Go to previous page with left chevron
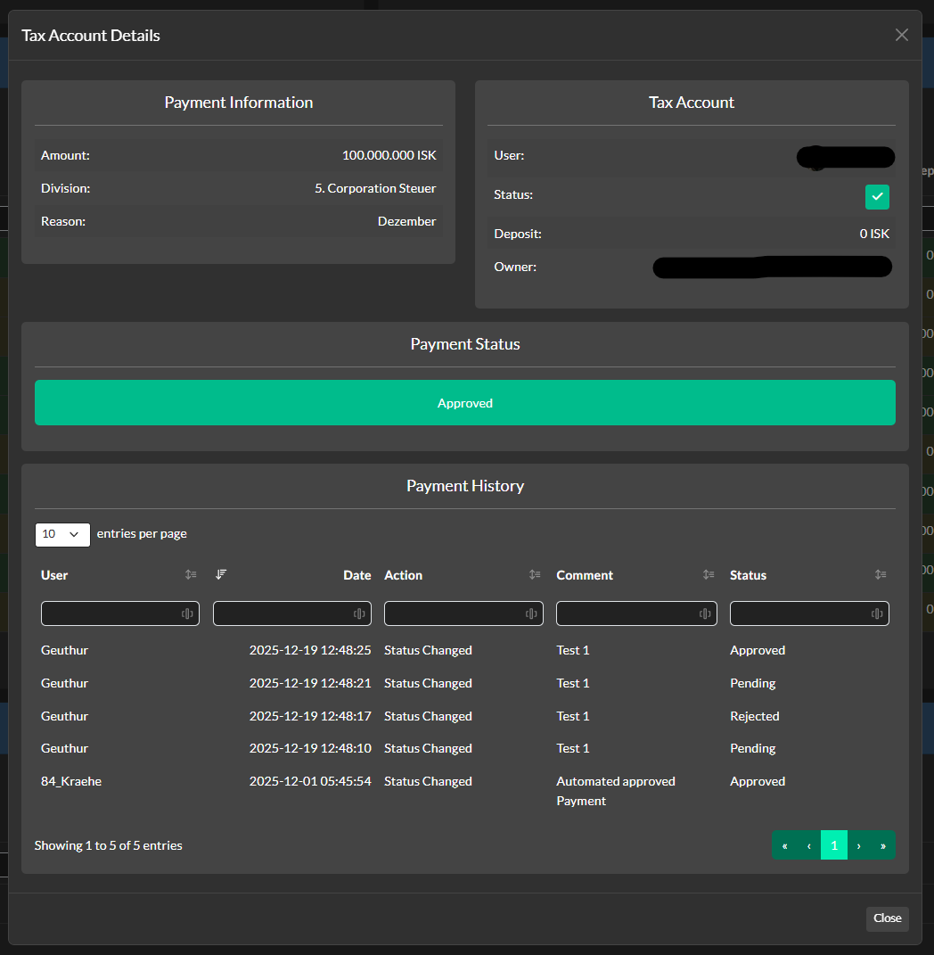 pyautogui.click(x=809, y=844)
